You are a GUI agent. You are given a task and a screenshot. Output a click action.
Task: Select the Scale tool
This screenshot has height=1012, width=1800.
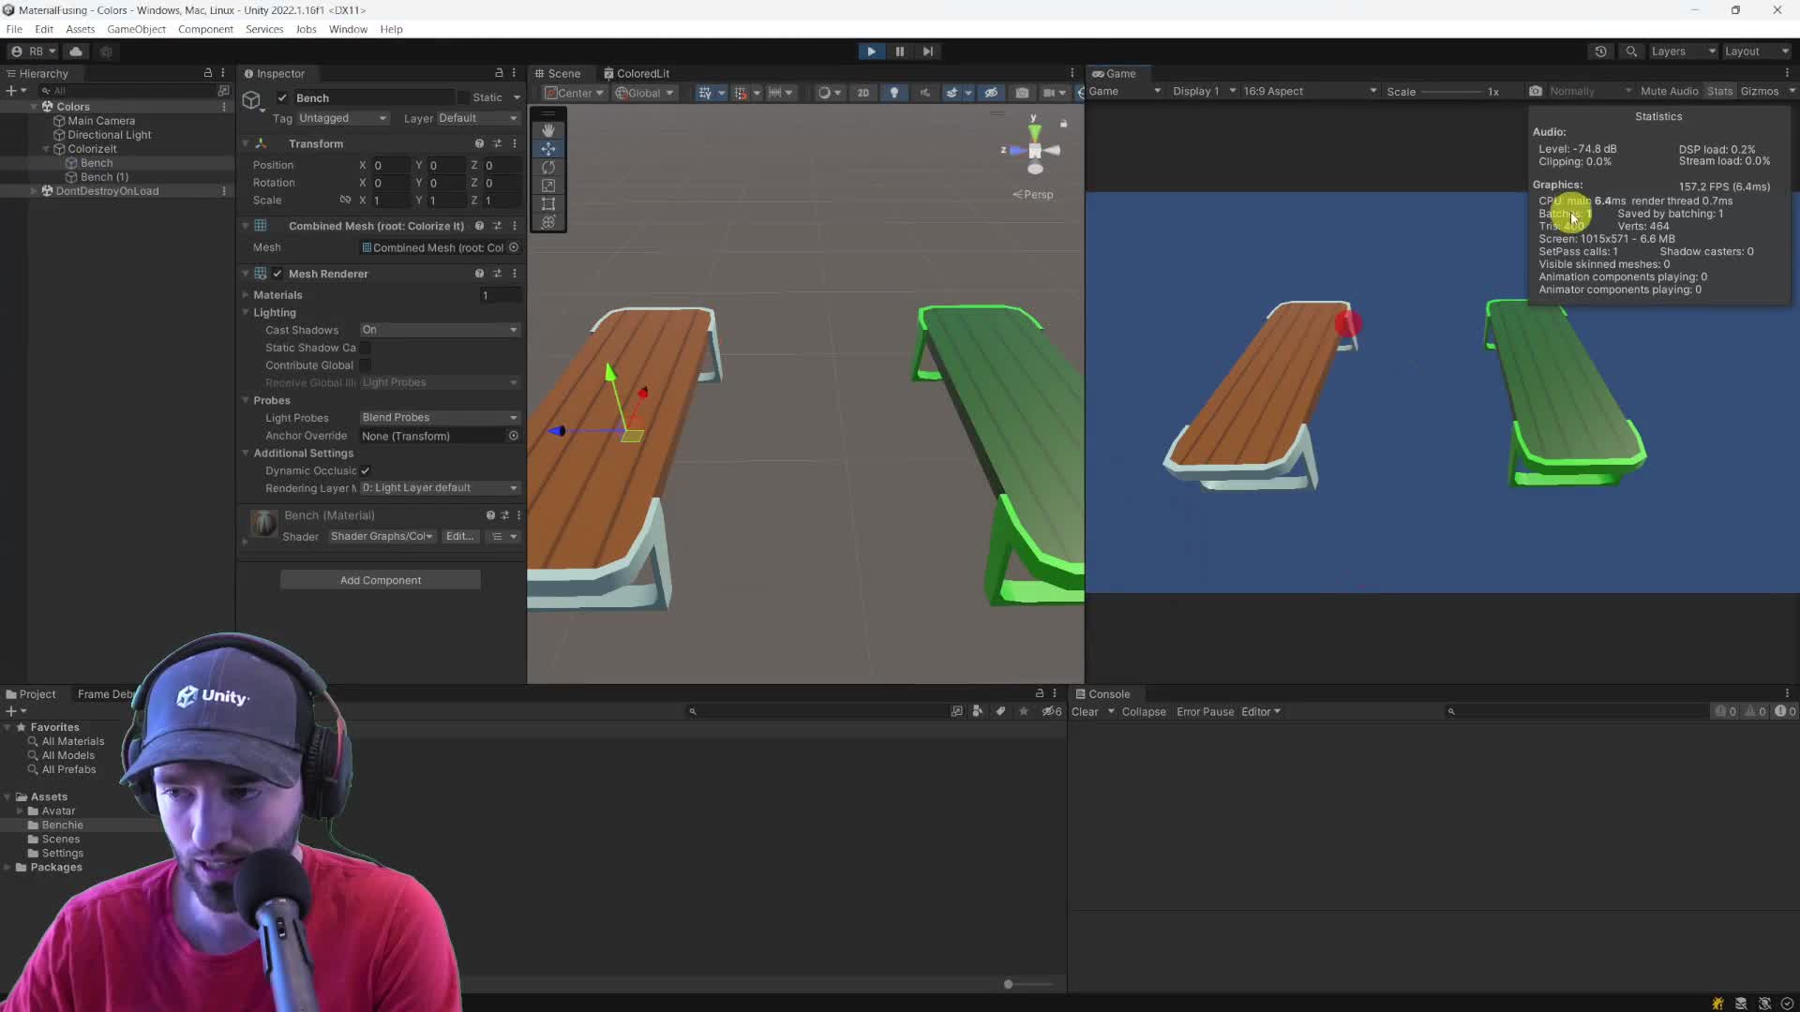tap(548, 186)
